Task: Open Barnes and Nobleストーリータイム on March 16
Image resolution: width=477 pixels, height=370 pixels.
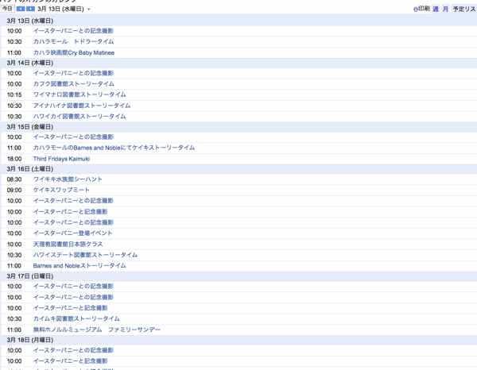Action: (x=79, y=265)
